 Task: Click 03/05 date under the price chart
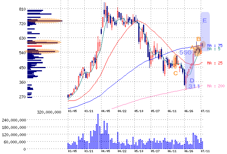pos(72,111)
